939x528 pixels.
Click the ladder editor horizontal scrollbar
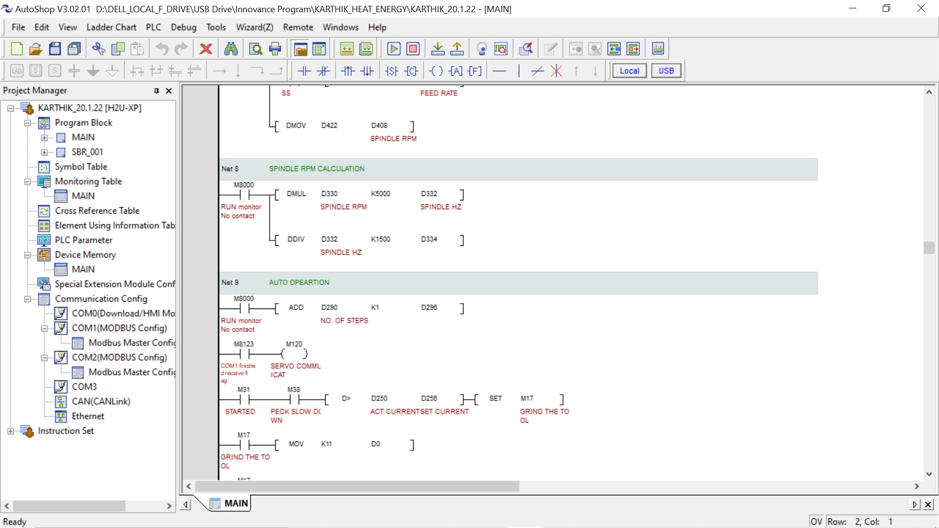[357, 486]
